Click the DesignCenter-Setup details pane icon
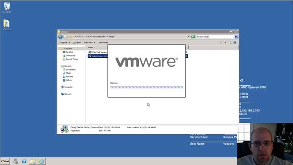Image resolution: width=293 pixels, height=165 pixels. click(x=65, y=129)
